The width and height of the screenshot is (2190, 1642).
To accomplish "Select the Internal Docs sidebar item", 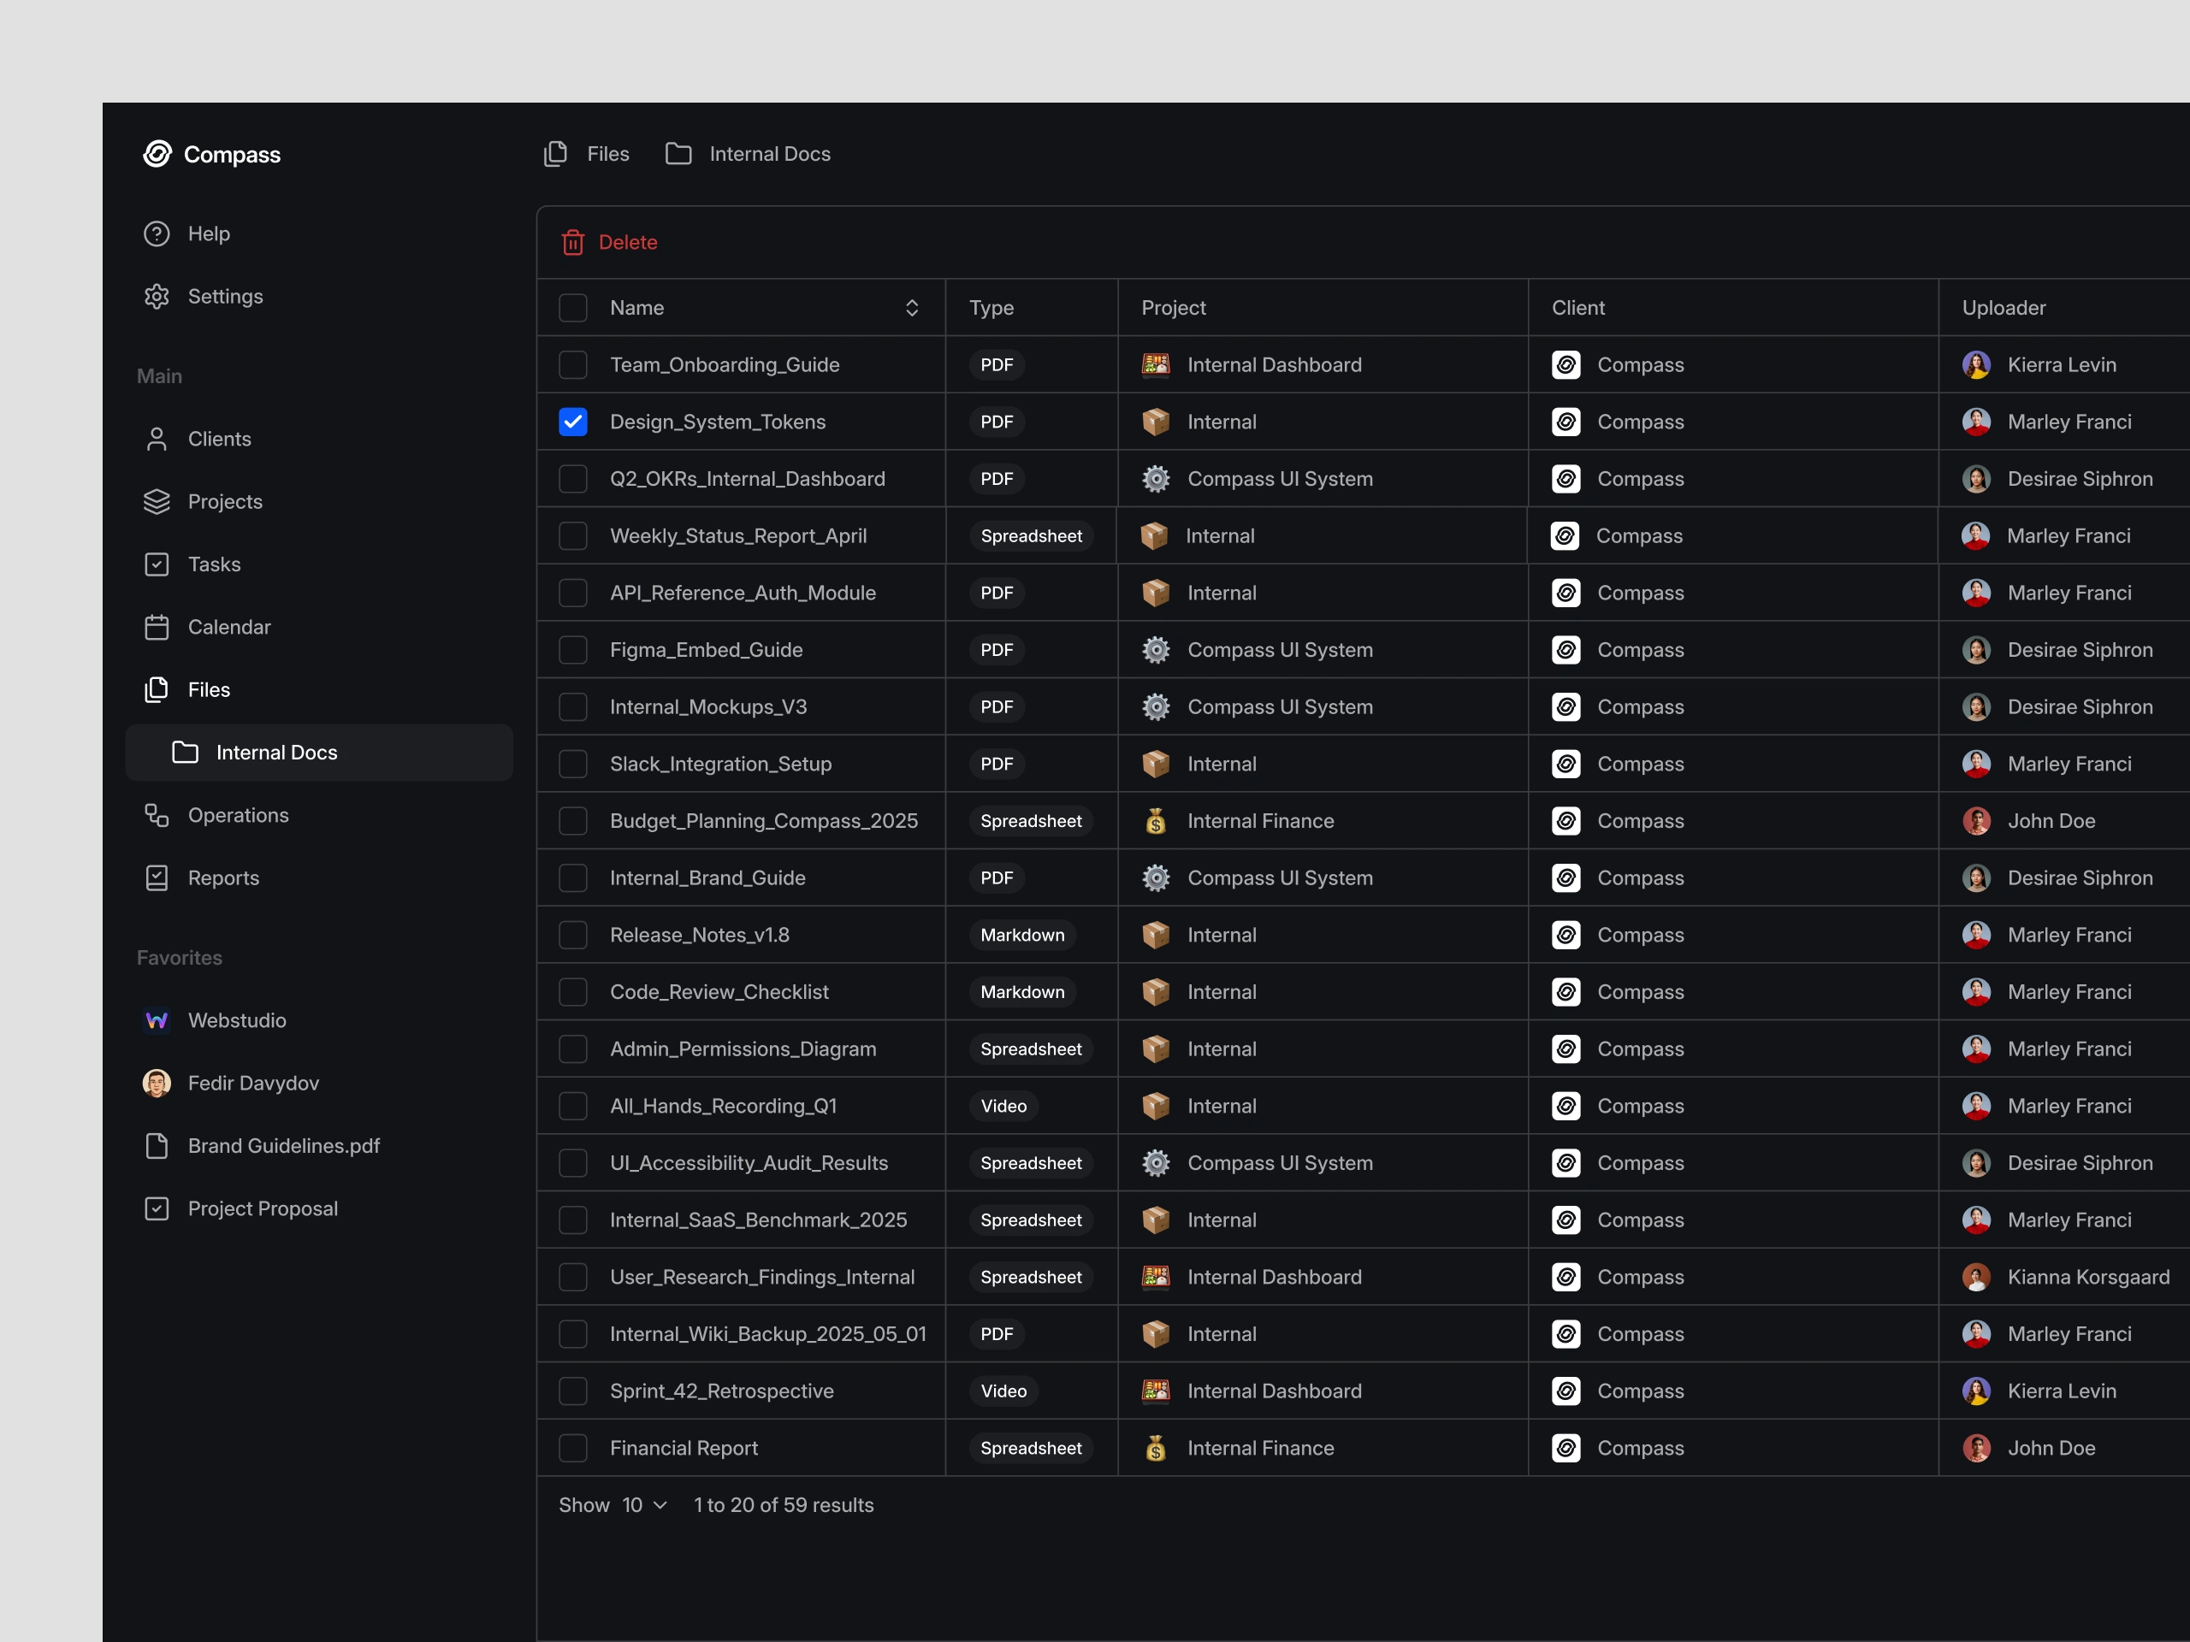I will point(276,753).
